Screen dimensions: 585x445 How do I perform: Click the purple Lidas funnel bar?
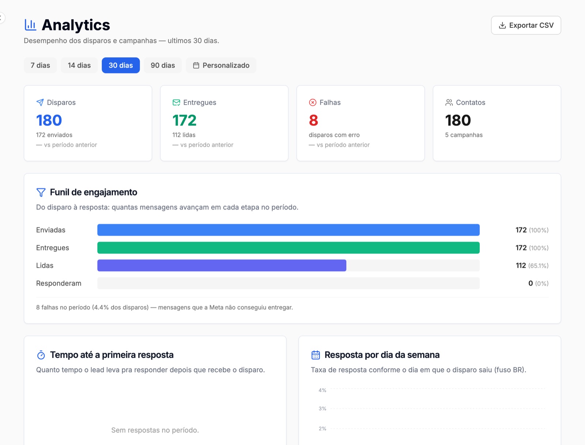(x=222, y=265)
